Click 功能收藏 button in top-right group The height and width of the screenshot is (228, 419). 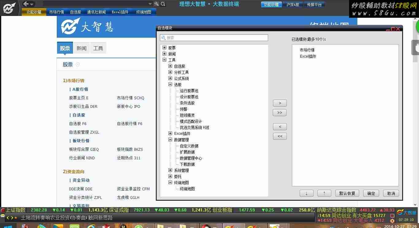coord(271,5)
